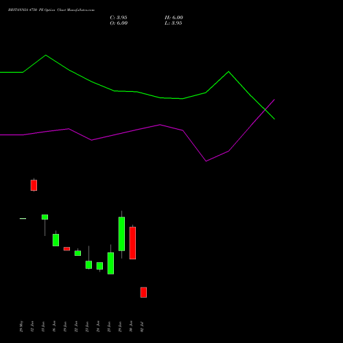
Task: Click the BRITANNIA 4750 PE chart title
Action: (x=51, y=10)
